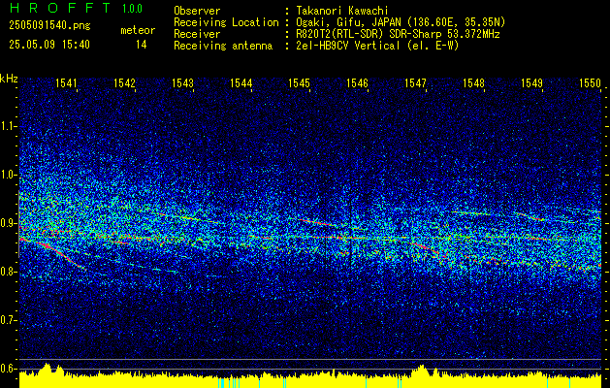Click the Ogaki, Gifu, JAPAN location text
Image resolution: width=610 pixels, height=388 pixels.
(400, 22)
